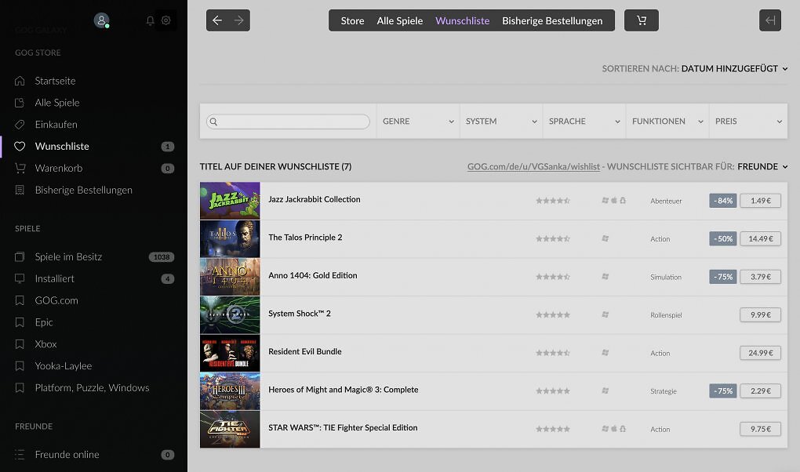Screen dimensions: 800x472
Task: Select the Wunschliste top tab
Action: coord(462,21)
